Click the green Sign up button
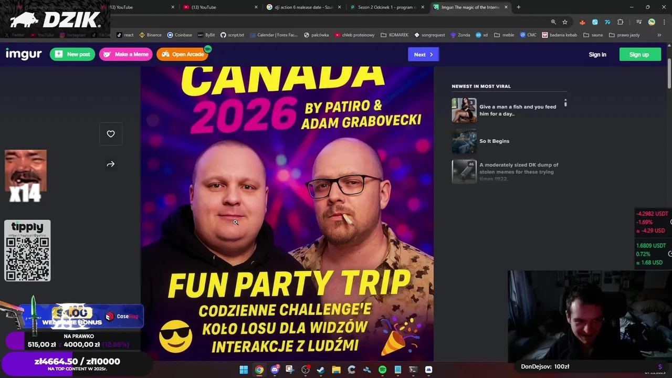 pyautogui.click(x=639, y=55)
